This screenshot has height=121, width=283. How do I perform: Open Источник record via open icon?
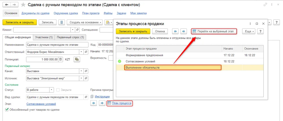tap(86, 78)
